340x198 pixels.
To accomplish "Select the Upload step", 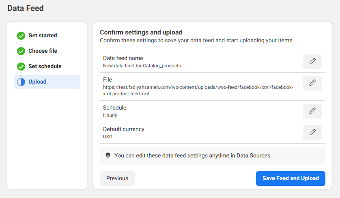I will click(37, 82).
